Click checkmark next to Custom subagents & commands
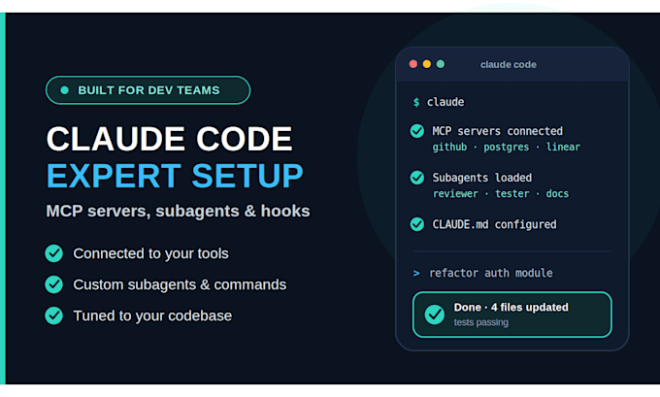The height and width of the screenshot is (397, 660). tap(54, 284)
